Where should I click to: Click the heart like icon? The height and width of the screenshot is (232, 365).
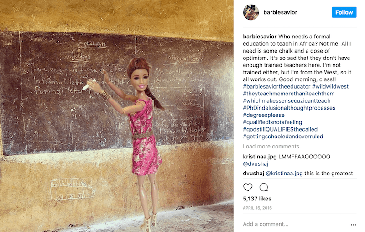click(248, 187)
